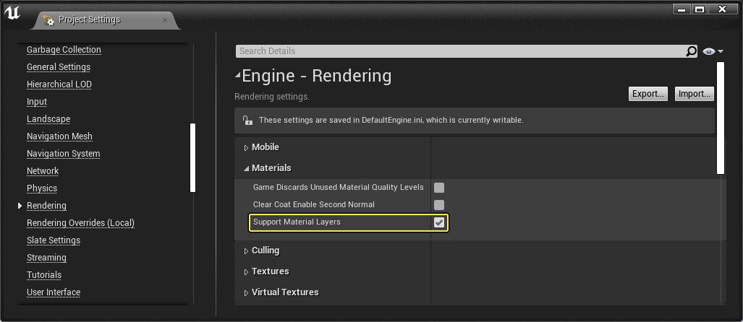The width and height of the screenshot is (743, 322).
Task: Click the search magnifier icon
Action: 692,51
